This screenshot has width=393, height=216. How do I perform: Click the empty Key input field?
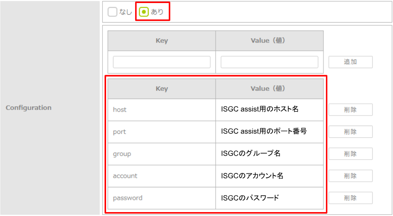[162, 62]
